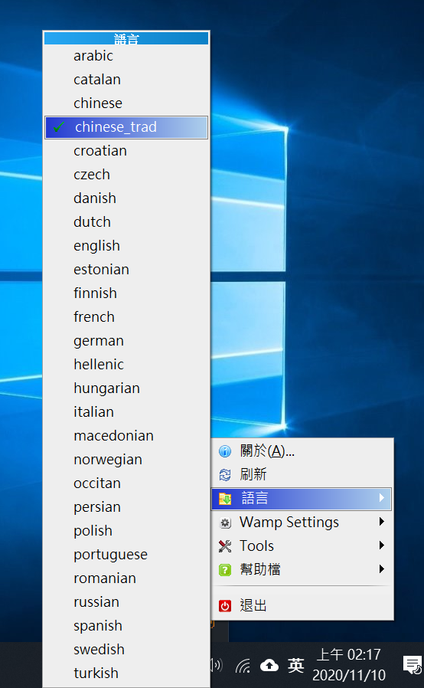Viewport: 424px width, 688px height.
Task: Click the refresh icon beside 刷新
Action: pos(225,475)
